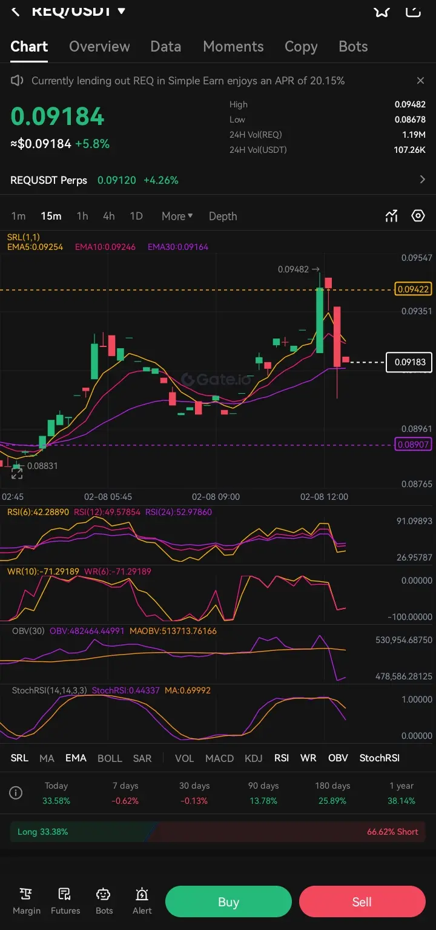The width and height of the screenshot is (436, 930).
Task: Open Margin trading from bottom bar
Action: click(x=26, y=901)
